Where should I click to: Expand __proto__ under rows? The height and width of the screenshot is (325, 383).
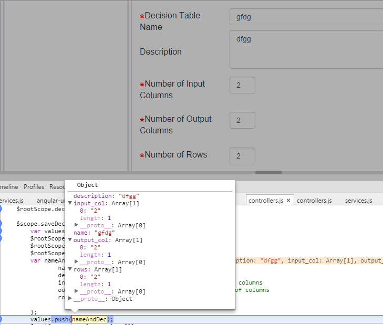[76, 291]
